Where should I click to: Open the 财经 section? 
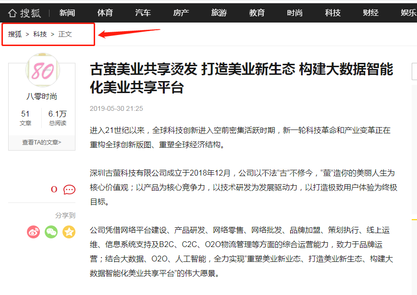click(x=371, y=13)
